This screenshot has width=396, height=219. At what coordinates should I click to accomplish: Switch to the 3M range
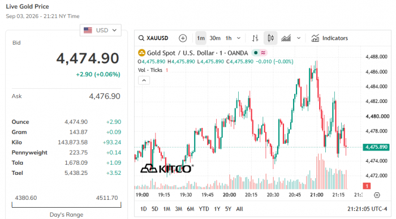[x=179, y=209]
